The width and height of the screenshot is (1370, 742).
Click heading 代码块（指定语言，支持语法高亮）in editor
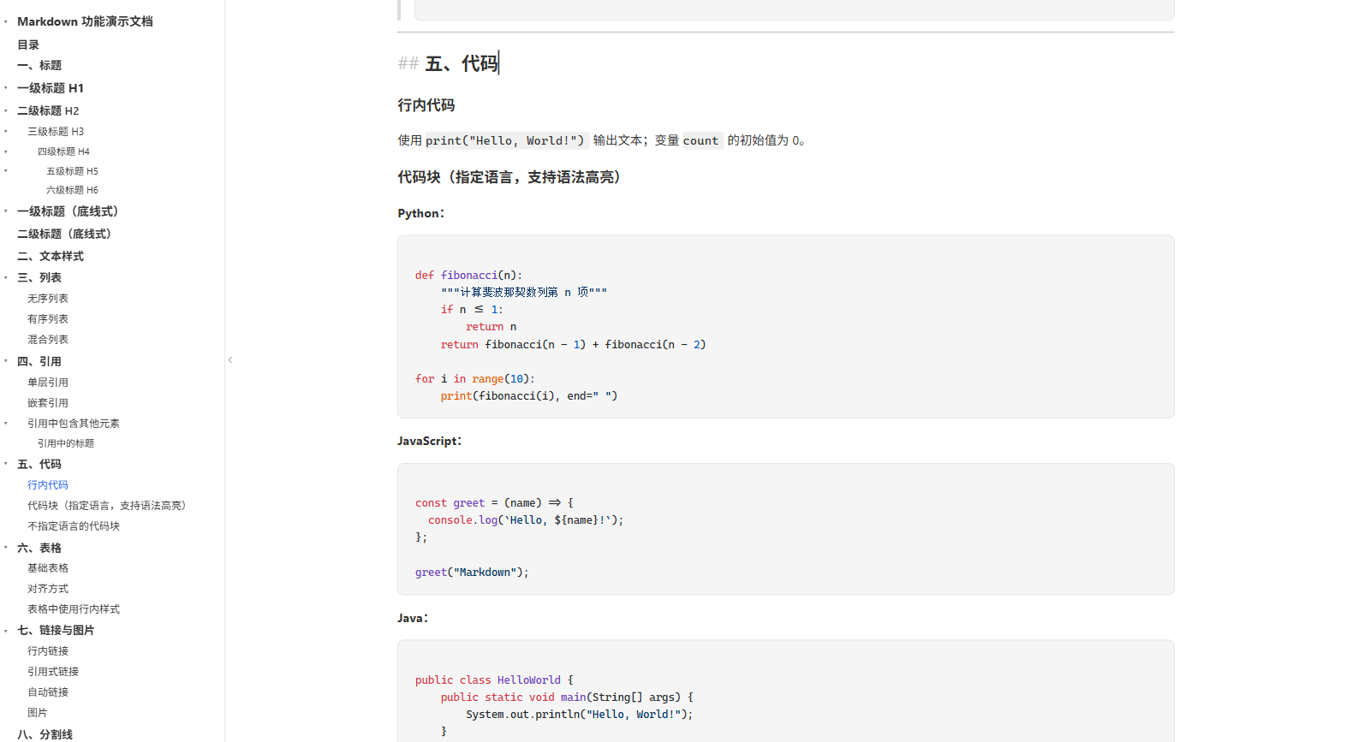point(513,177)
